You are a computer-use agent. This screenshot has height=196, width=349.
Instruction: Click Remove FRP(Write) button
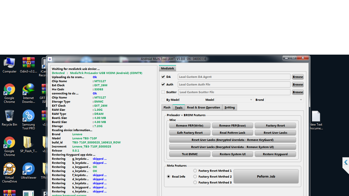coord(190,126)
